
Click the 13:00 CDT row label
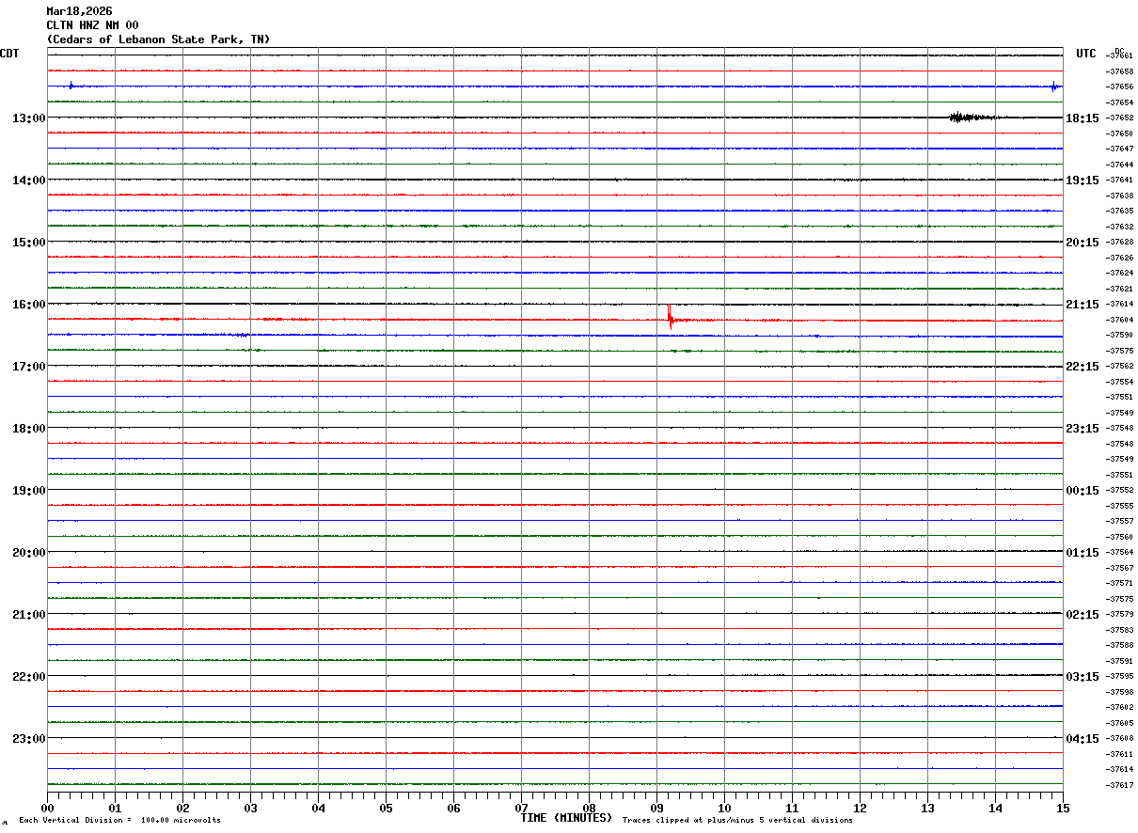coord(28,118)
